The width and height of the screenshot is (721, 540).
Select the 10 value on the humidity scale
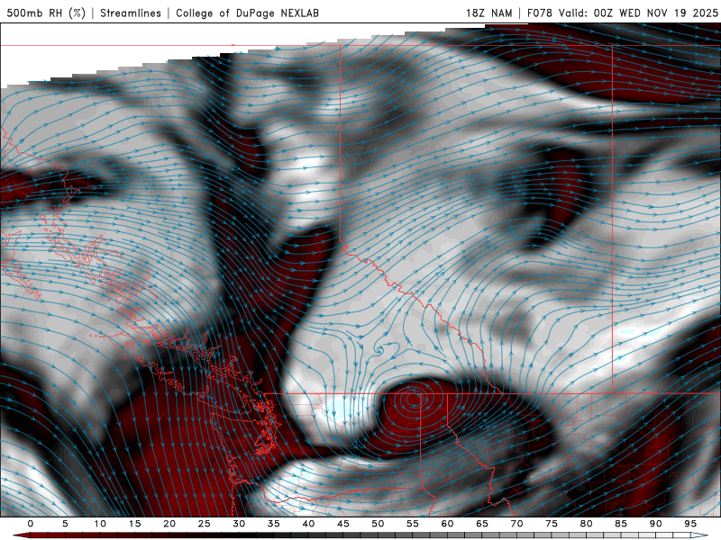(100, 524)
